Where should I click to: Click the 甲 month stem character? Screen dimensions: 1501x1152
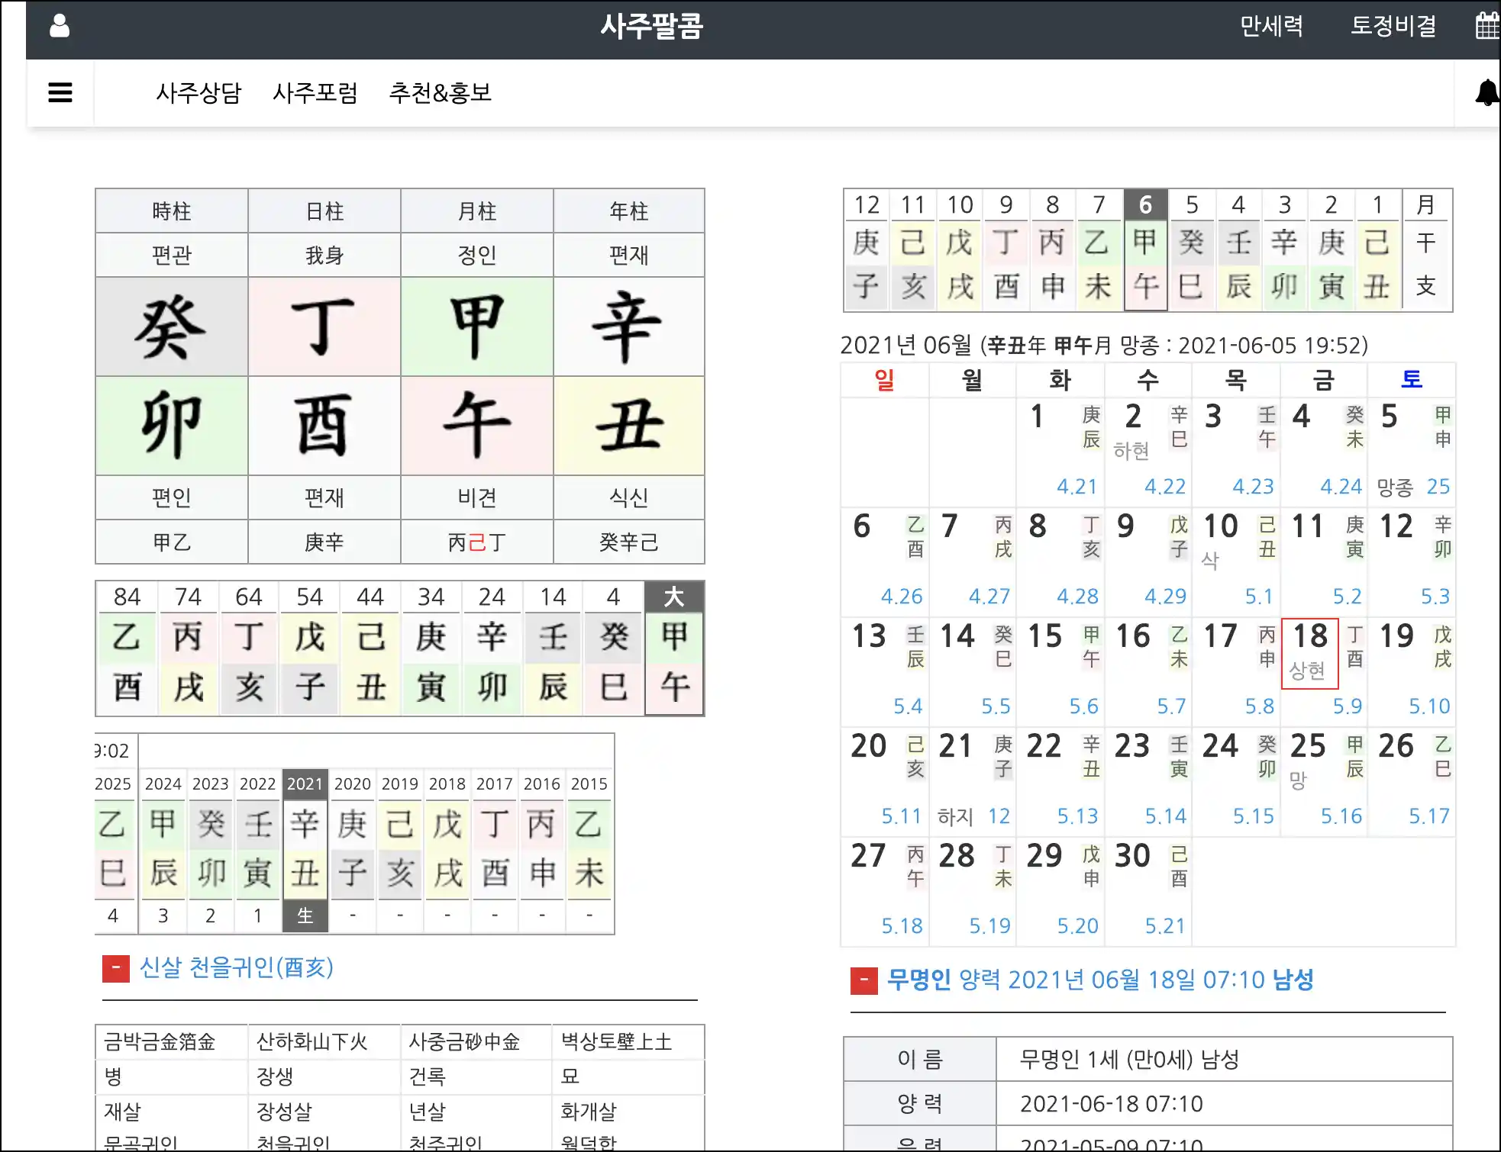point(476,327)
